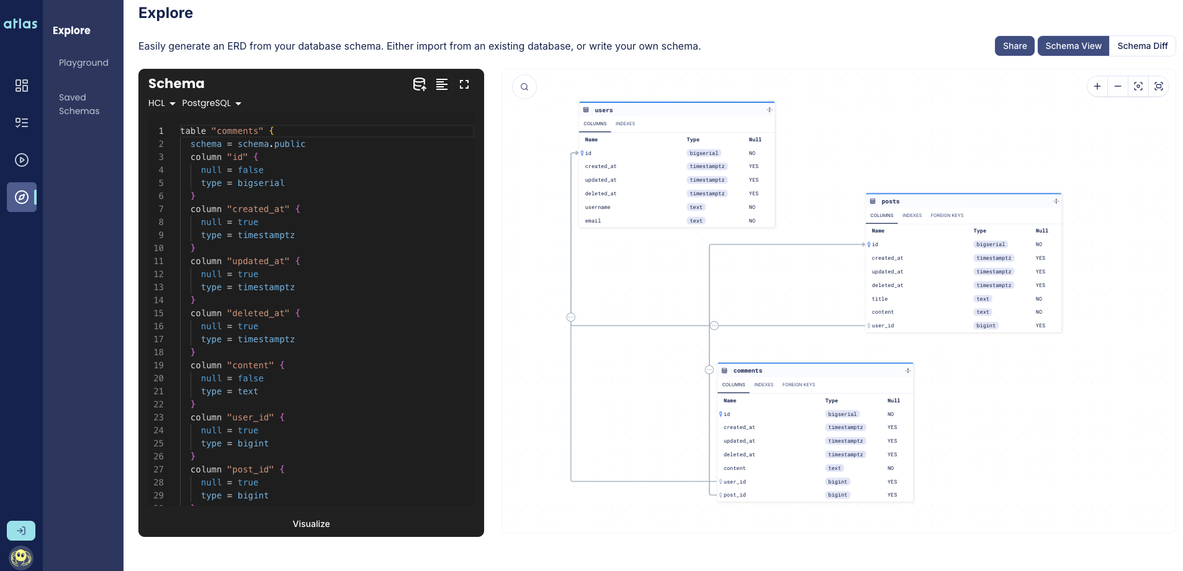
Task: Zoom out on the ERD canvas
Action: [1118, 86]
